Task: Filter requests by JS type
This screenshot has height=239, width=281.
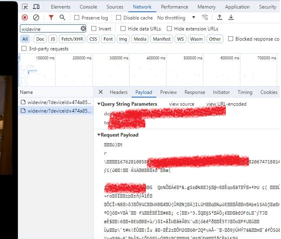Action: pos(53,39)
